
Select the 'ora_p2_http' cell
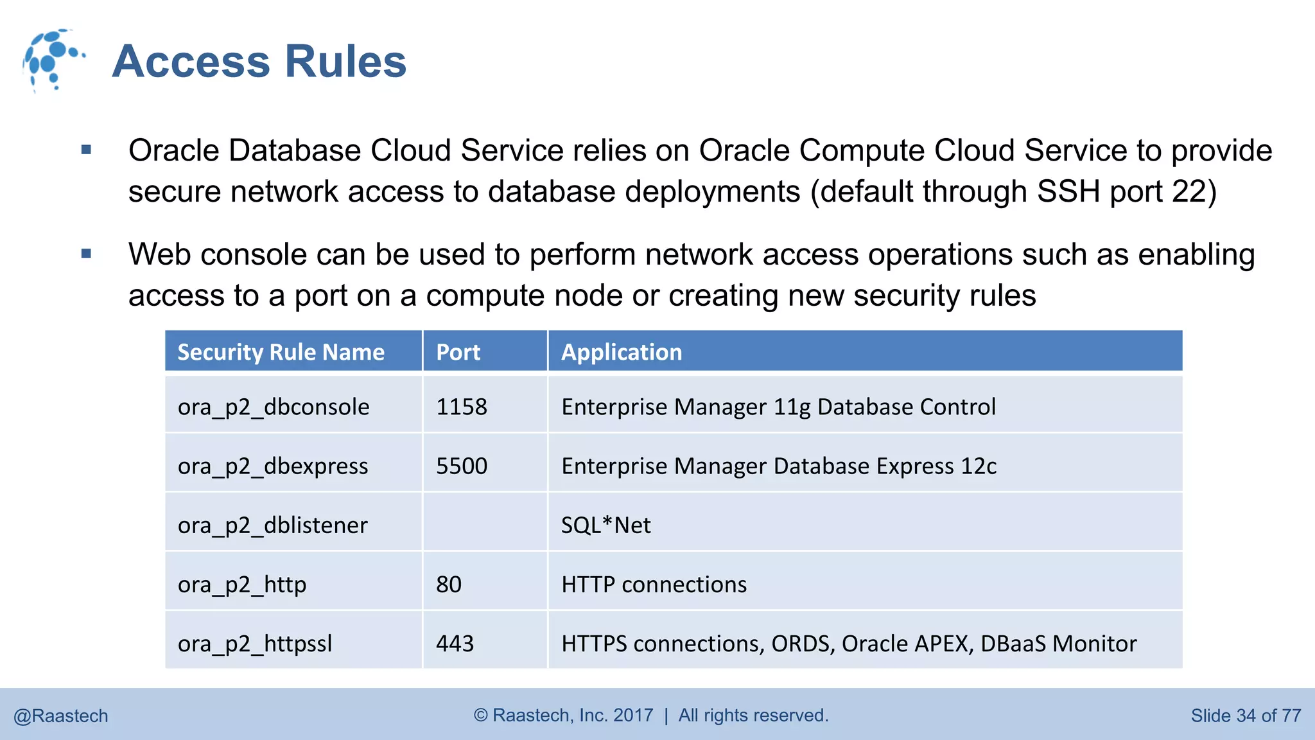pos(293,581)
